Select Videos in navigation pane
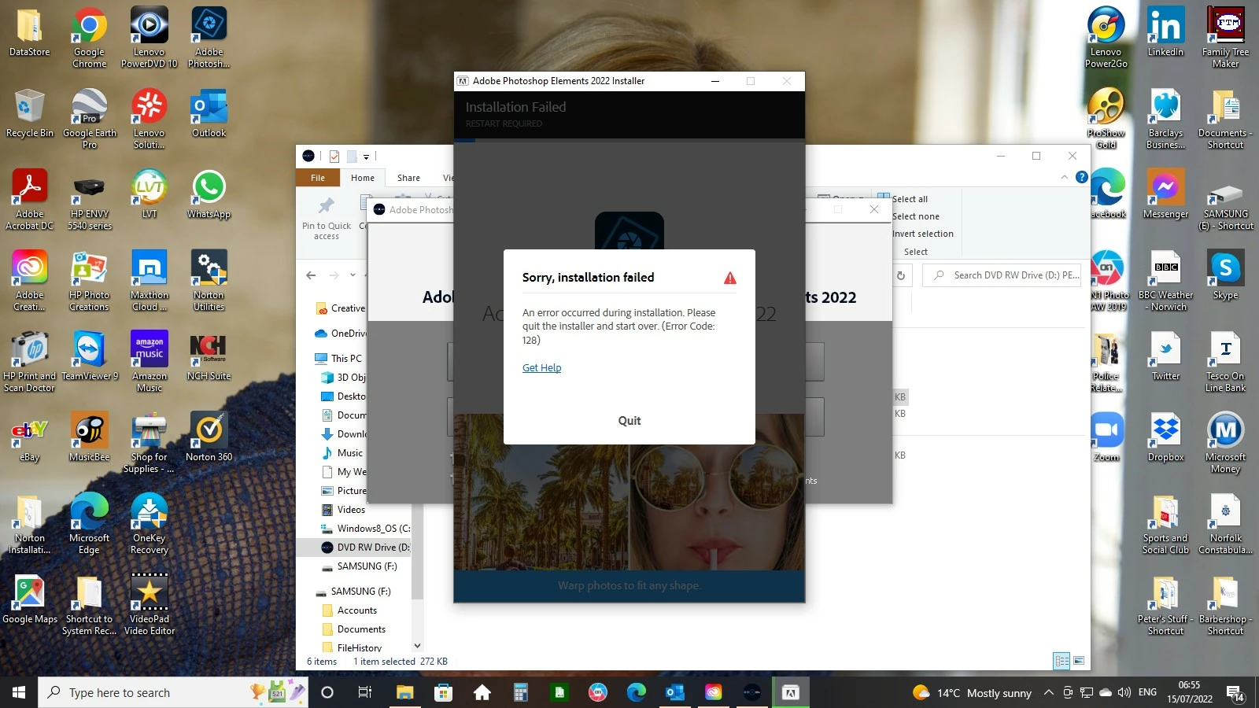 344,510
